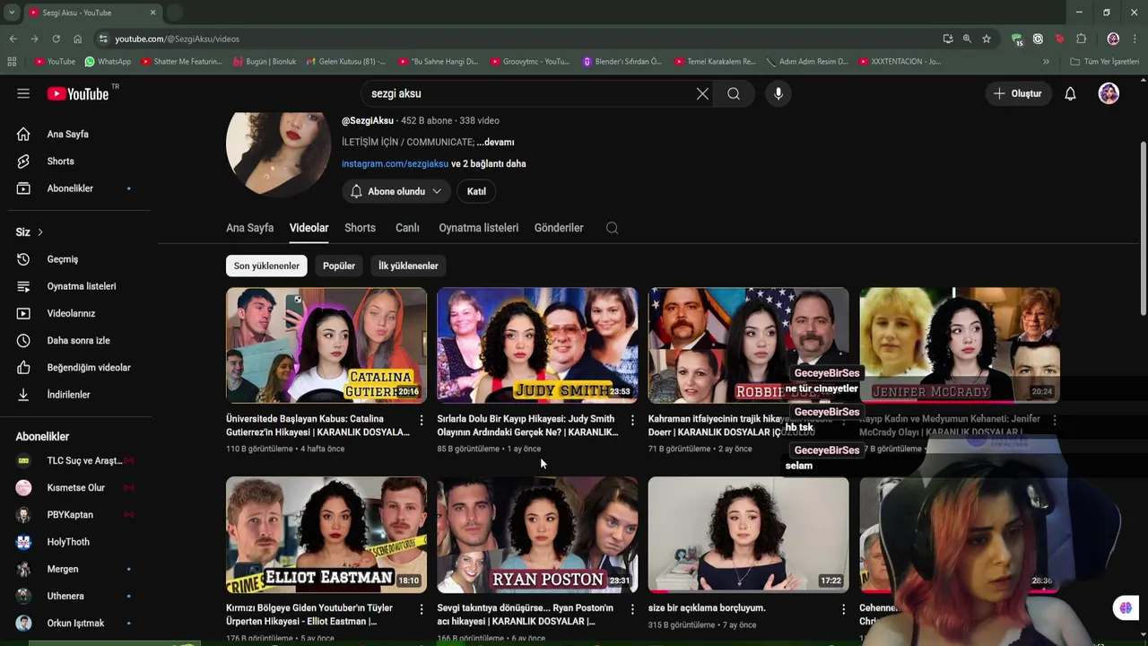Image resolution: width=1148 pixels, height=646 pixels.
Task: Select the İlk yüklenenler filter chip
Action: pos(408,266)
